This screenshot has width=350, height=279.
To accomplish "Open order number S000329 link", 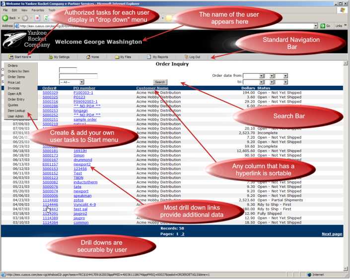I will (x=50, y=93).
